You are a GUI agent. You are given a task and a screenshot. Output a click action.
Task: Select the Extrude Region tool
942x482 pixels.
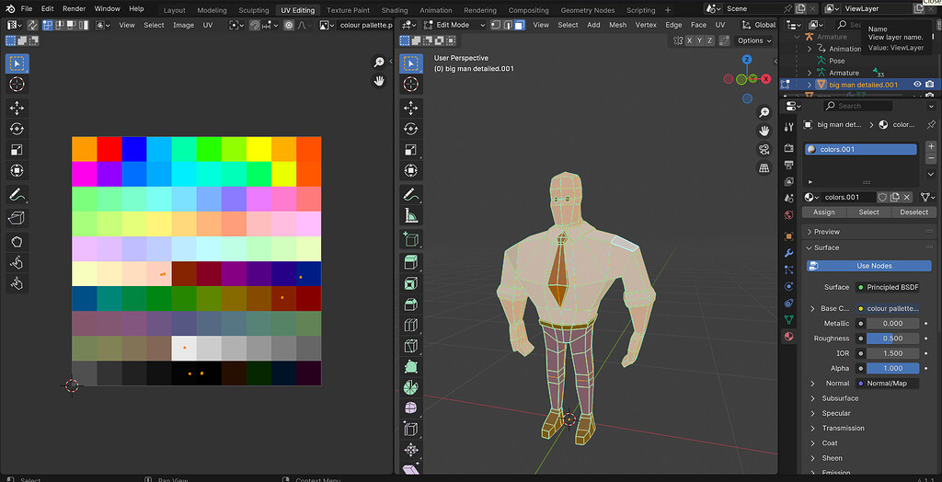[x=411, y=263]
